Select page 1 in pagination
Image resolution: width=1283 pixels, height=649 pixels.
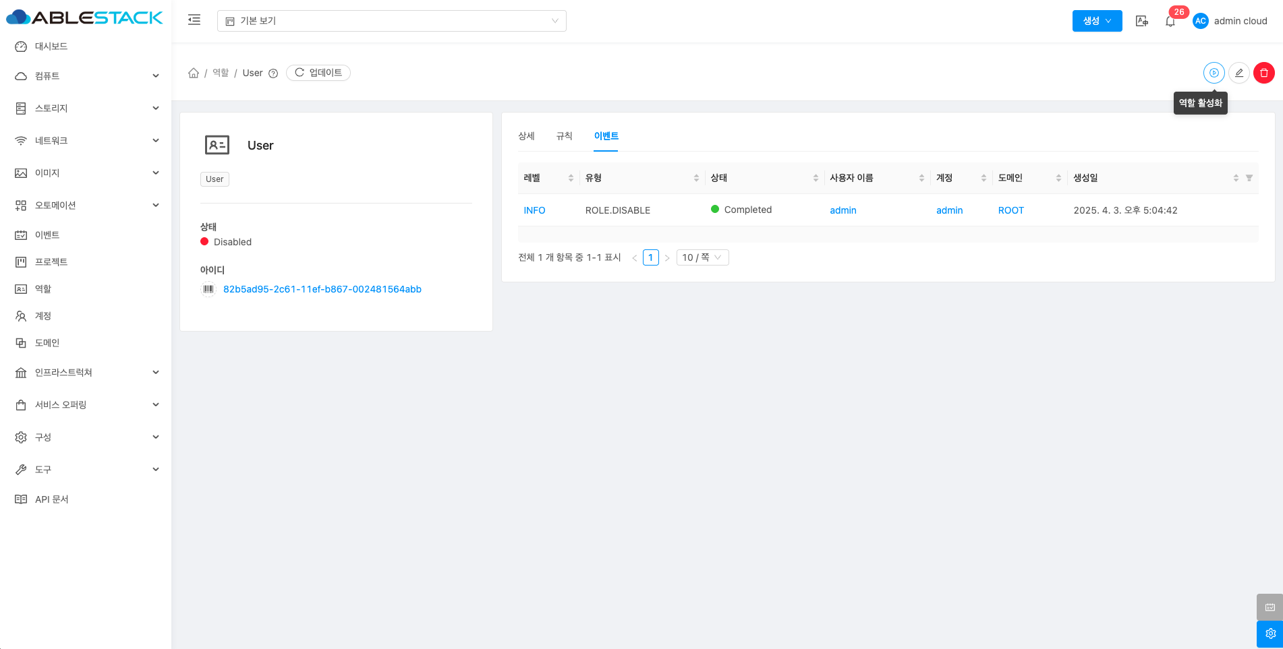pos(650,257)
